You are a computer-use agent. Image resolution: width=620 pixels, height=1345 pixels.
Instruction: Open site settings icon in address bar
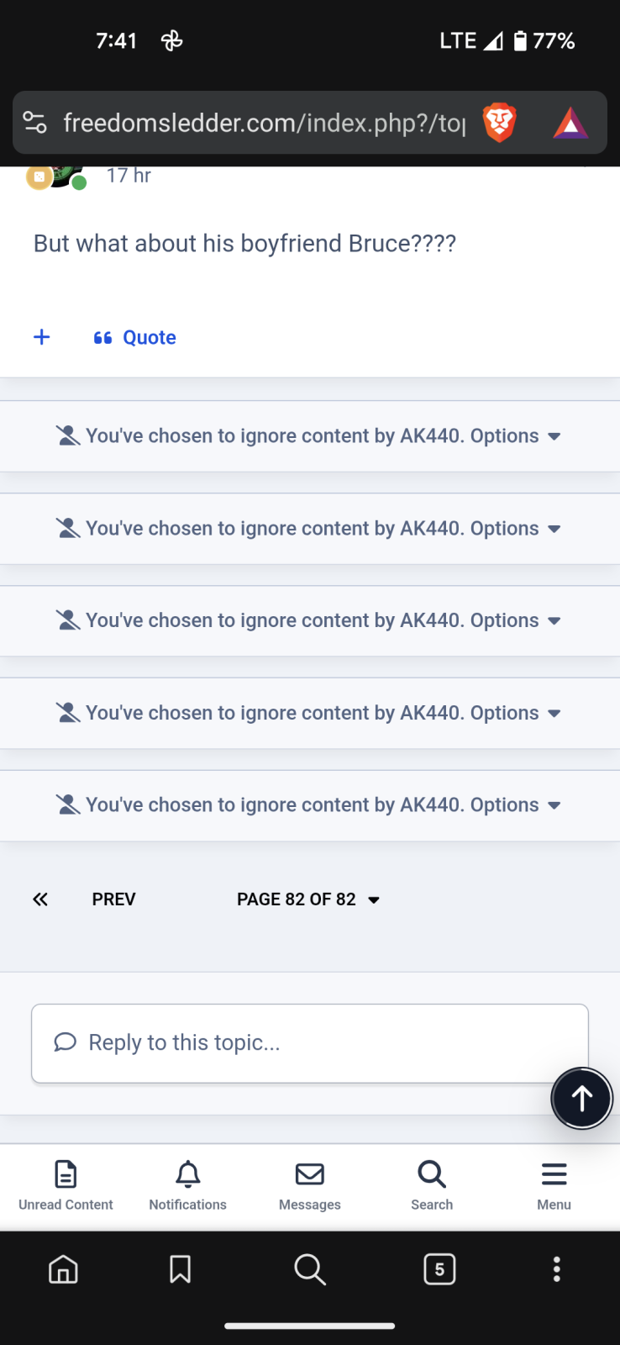(35, 123)
